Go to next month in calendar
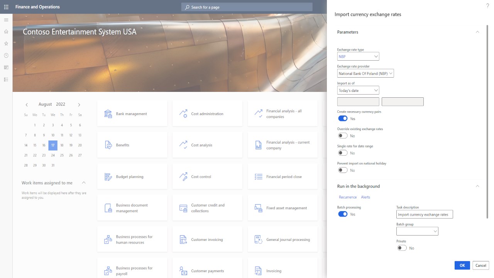 click(x=79, y=105)
